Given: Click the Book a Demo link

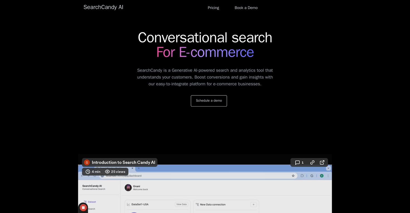Looking at the screenshot, I should click(246, 7).
